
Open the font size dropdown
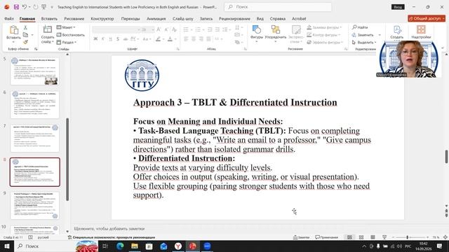point(153,29)
